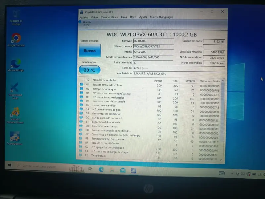Image resolution: width=265 pixels, height=199 pixels.
Task: Click the features field S.M.A.R.T., APM, NCQ, GPL
Action: (x=179, y=74)
